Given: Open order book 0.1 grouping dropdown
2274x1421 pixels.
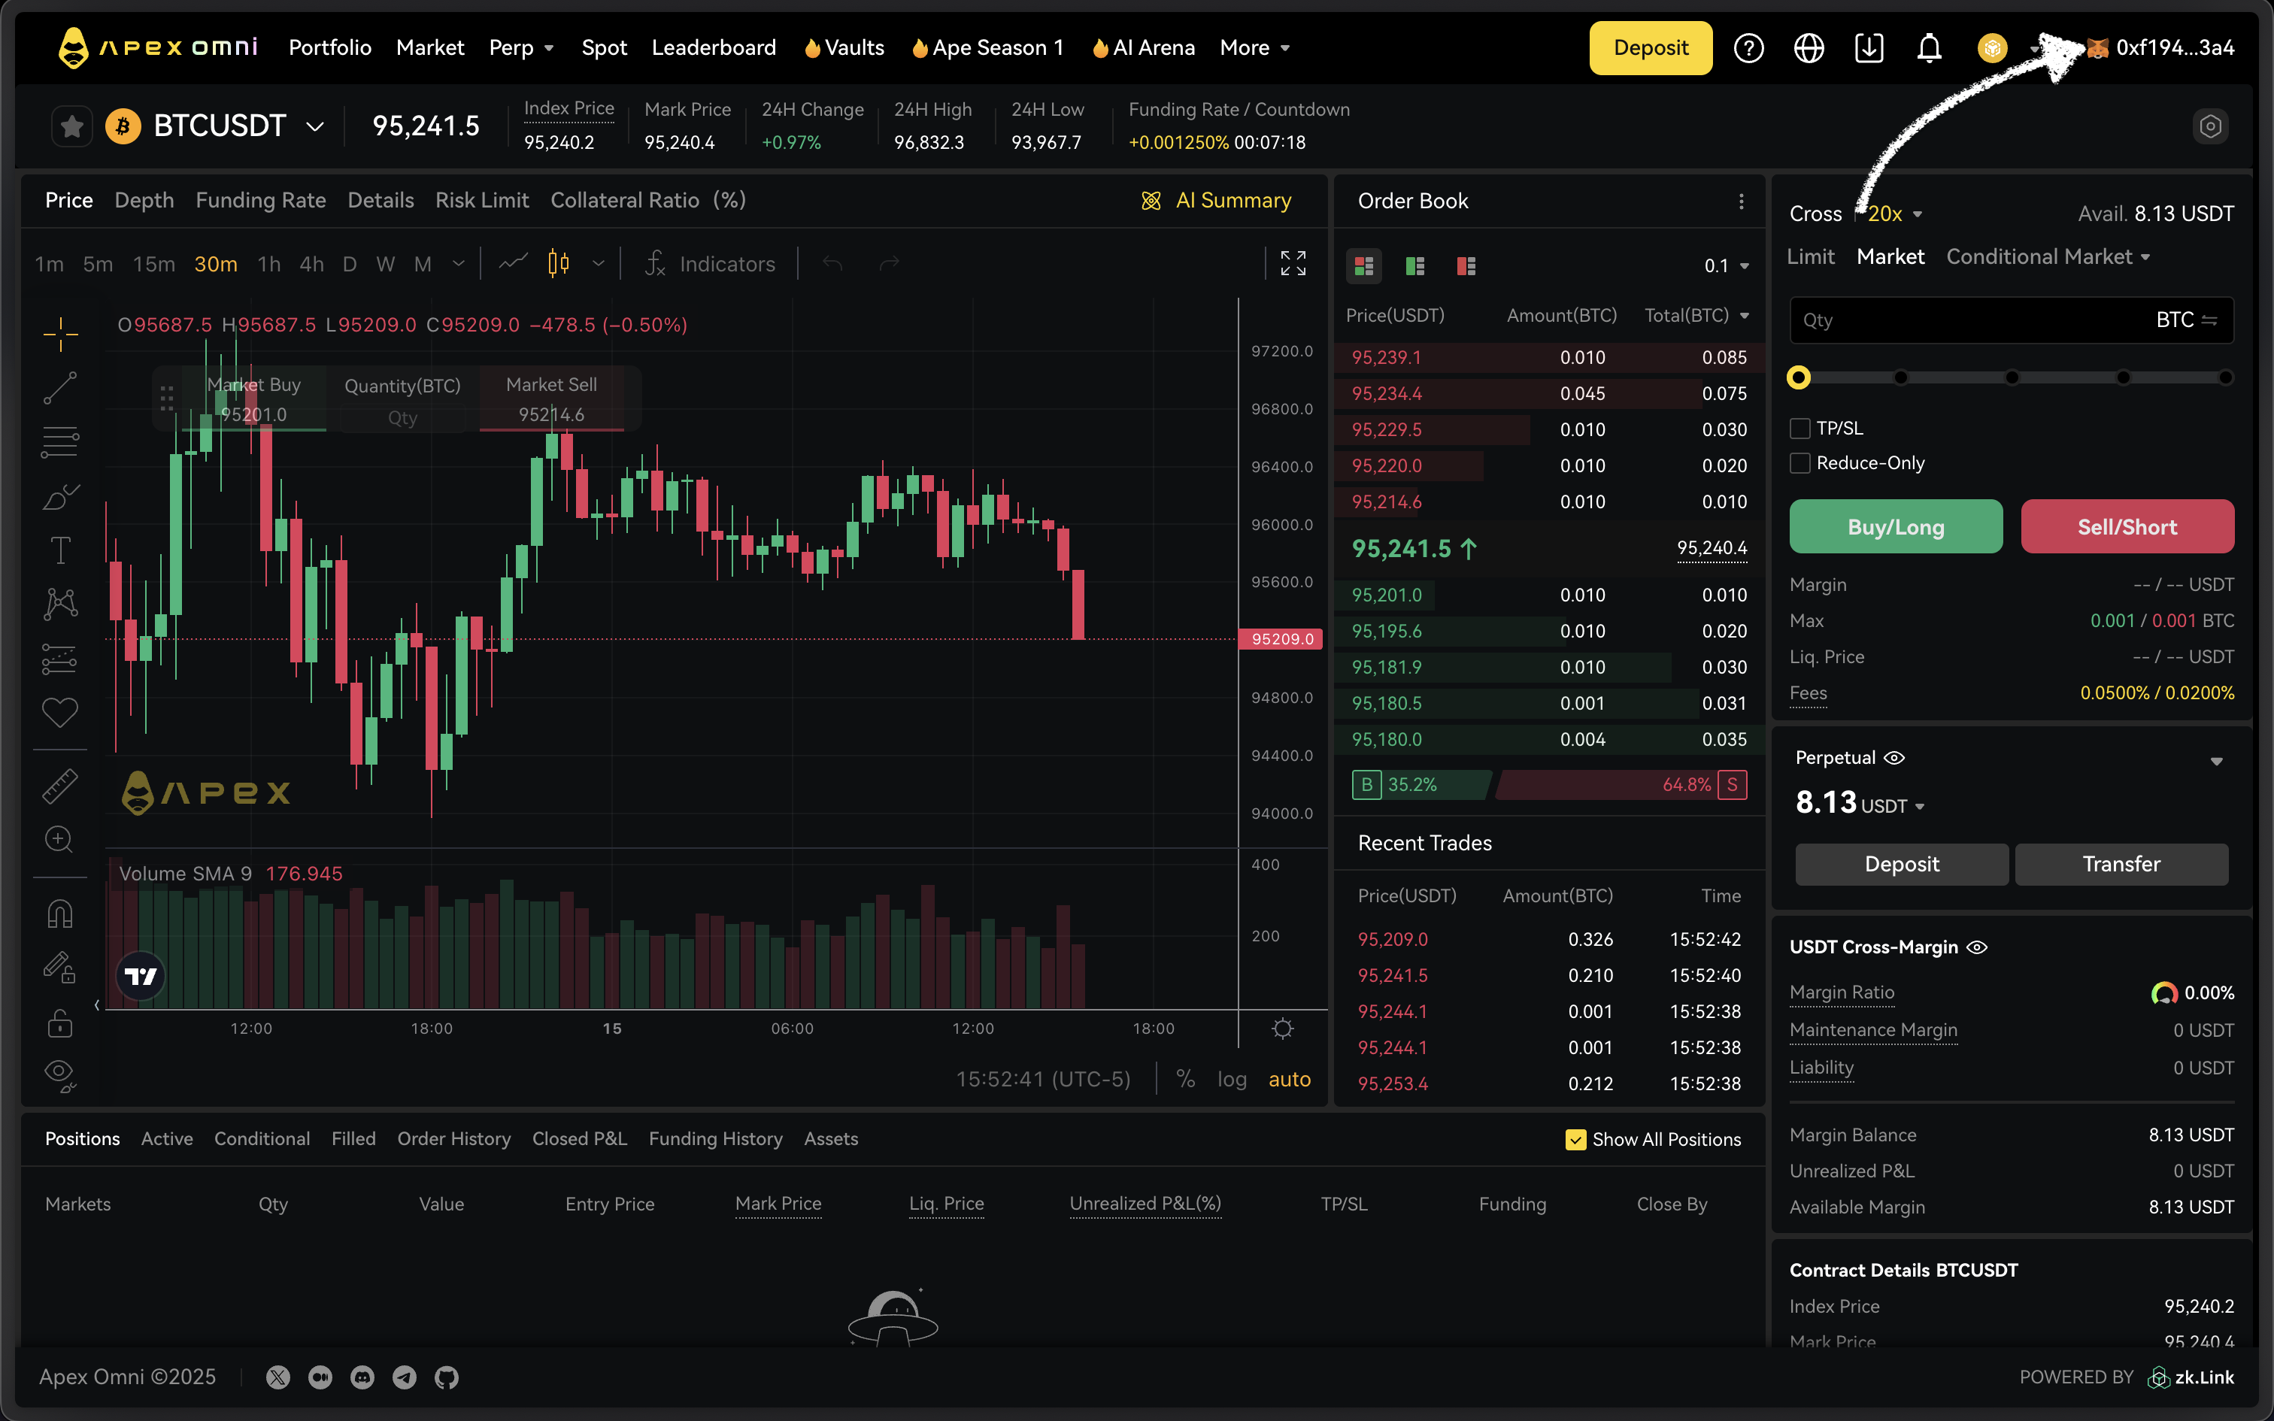Looking at the screenshot, I should pyautogui.click(x=1726, y=267).
